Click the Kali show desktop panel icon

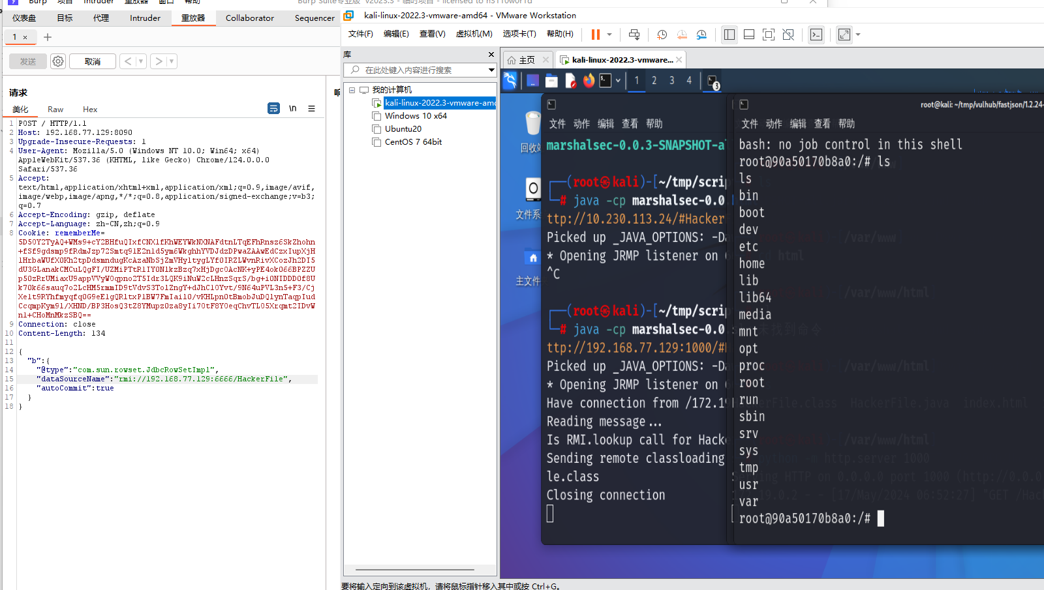(x=533, y=80)
